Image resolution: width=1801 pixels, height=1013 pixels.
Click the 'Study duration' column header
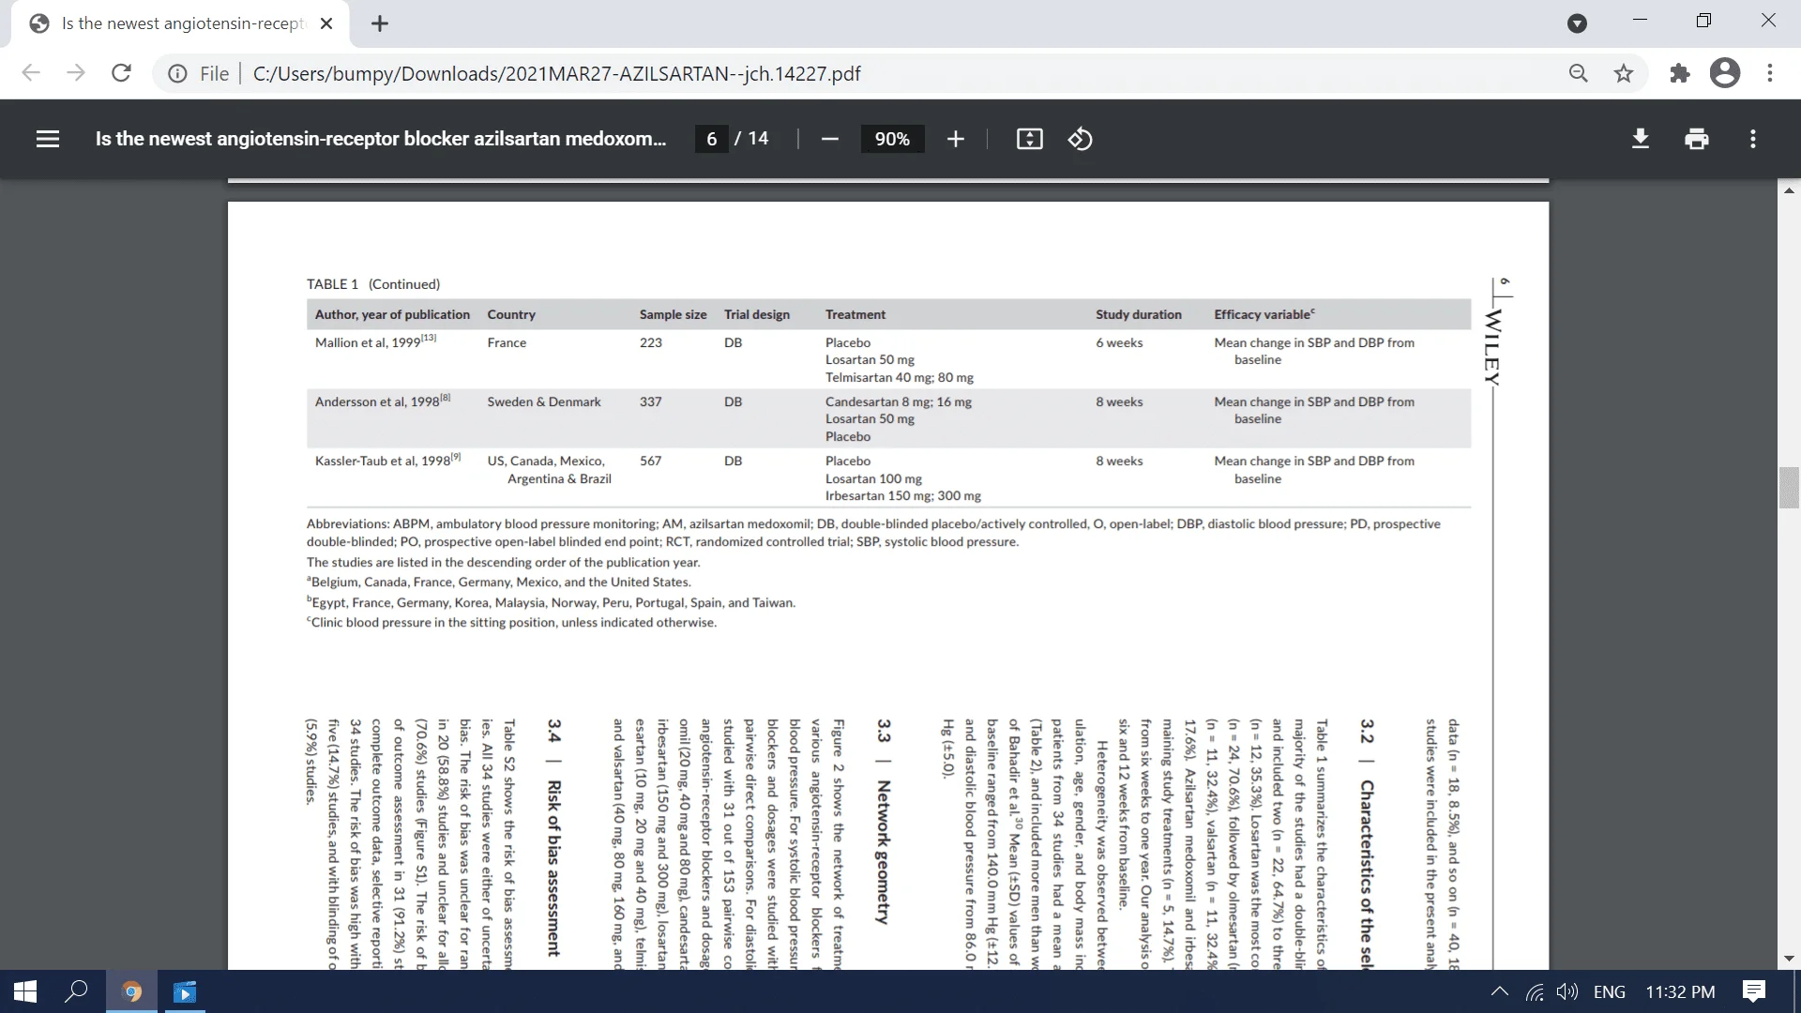click(1138, 314)
